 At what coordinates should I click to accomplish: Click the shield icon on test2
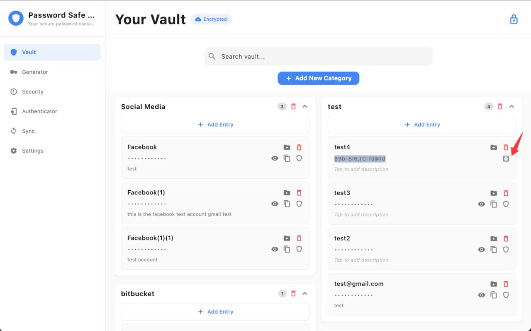(x=506, y=249)
